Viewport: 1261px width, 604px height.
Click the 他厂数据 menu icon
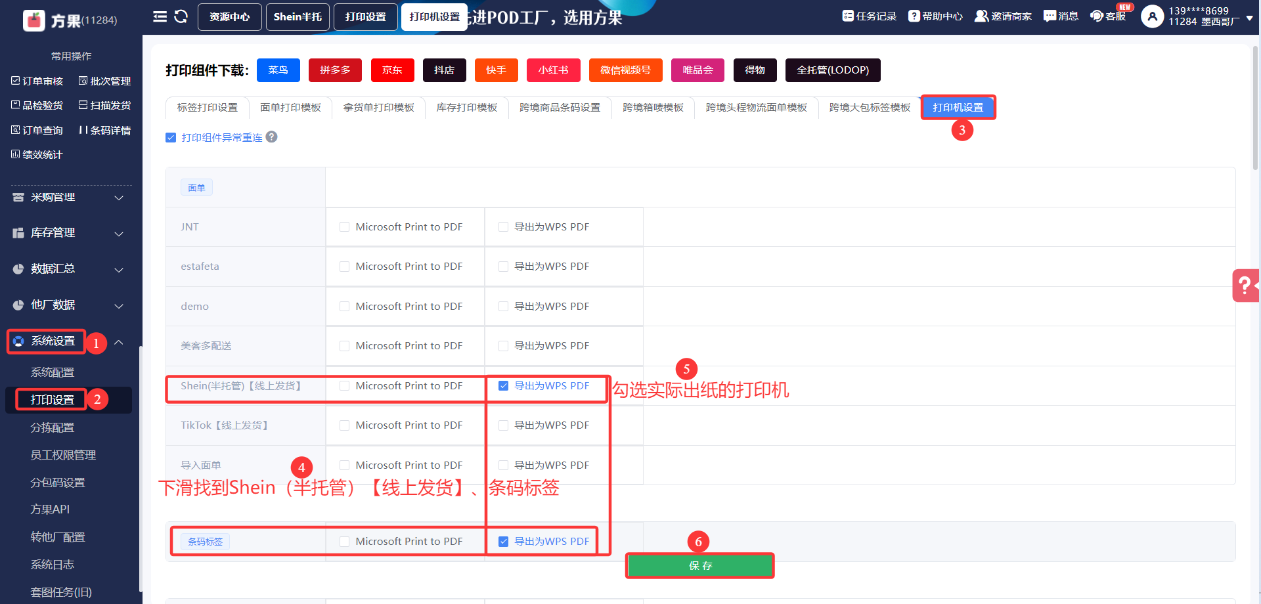click(x=18, y=305)
